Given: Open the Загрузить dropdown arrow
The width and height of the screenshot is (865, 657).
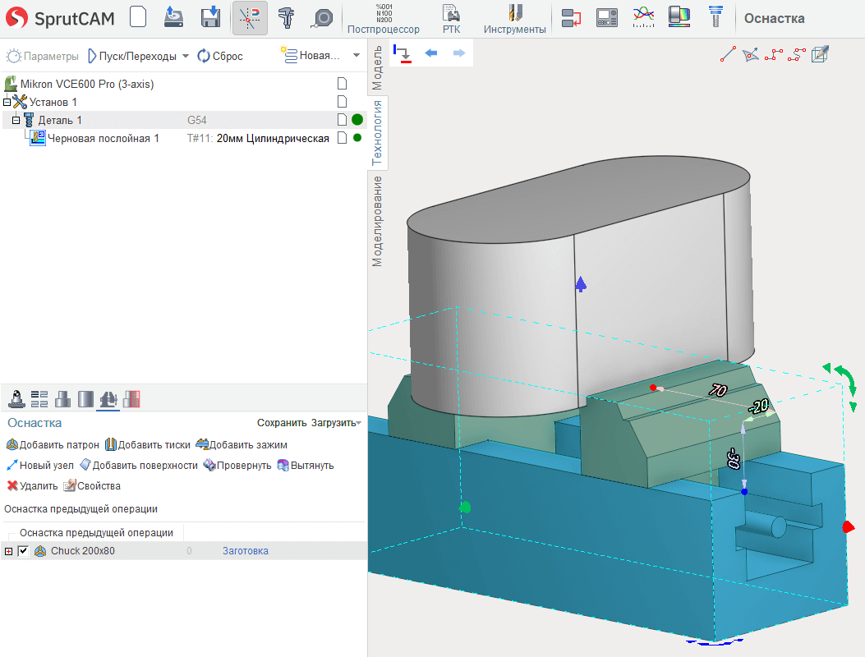Looking at the screenshot, I should coord(358,423).
